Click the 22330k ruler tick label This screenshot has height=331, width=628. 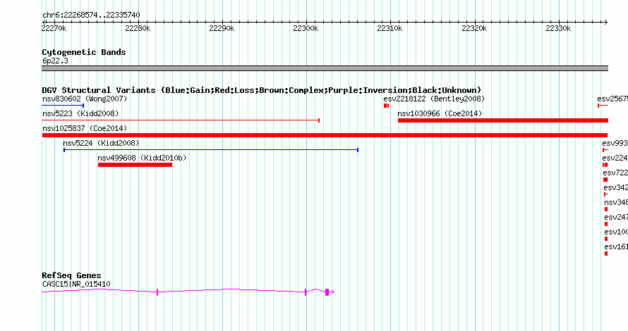pyautogui.click(x=558, y=28)
